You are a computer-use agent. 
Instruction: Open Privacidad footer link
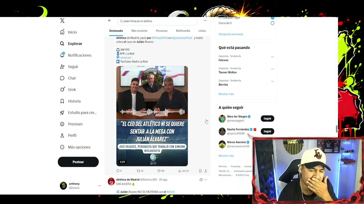(x=235, y=167)
